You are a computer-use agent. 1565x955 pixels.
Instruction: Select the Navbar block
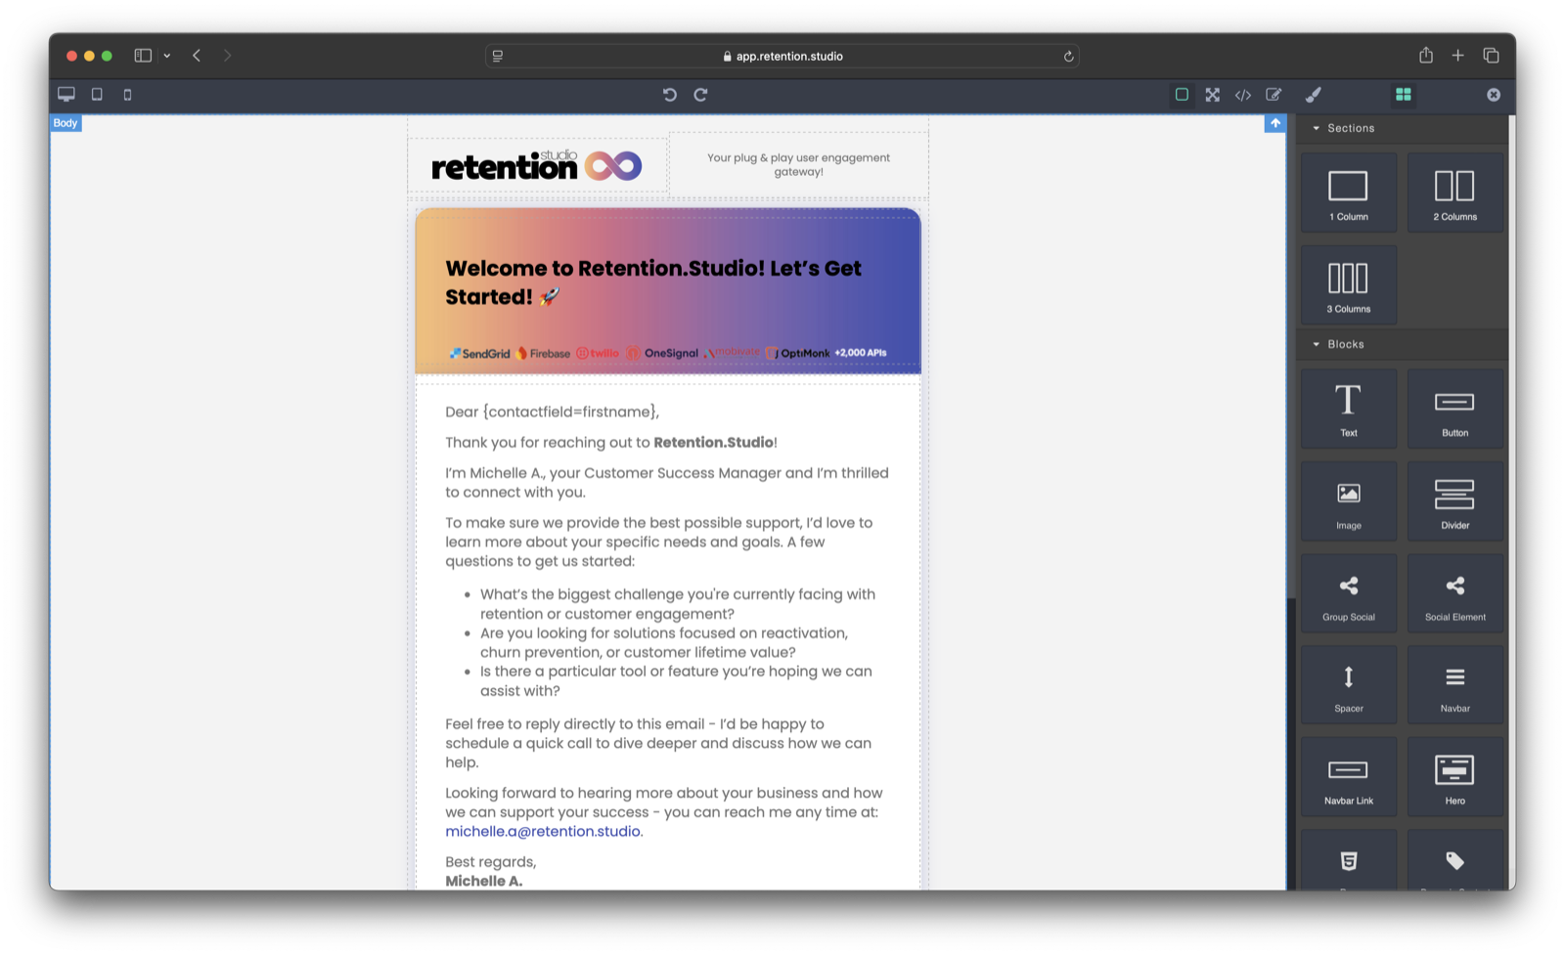click(x=1455, y=684)
